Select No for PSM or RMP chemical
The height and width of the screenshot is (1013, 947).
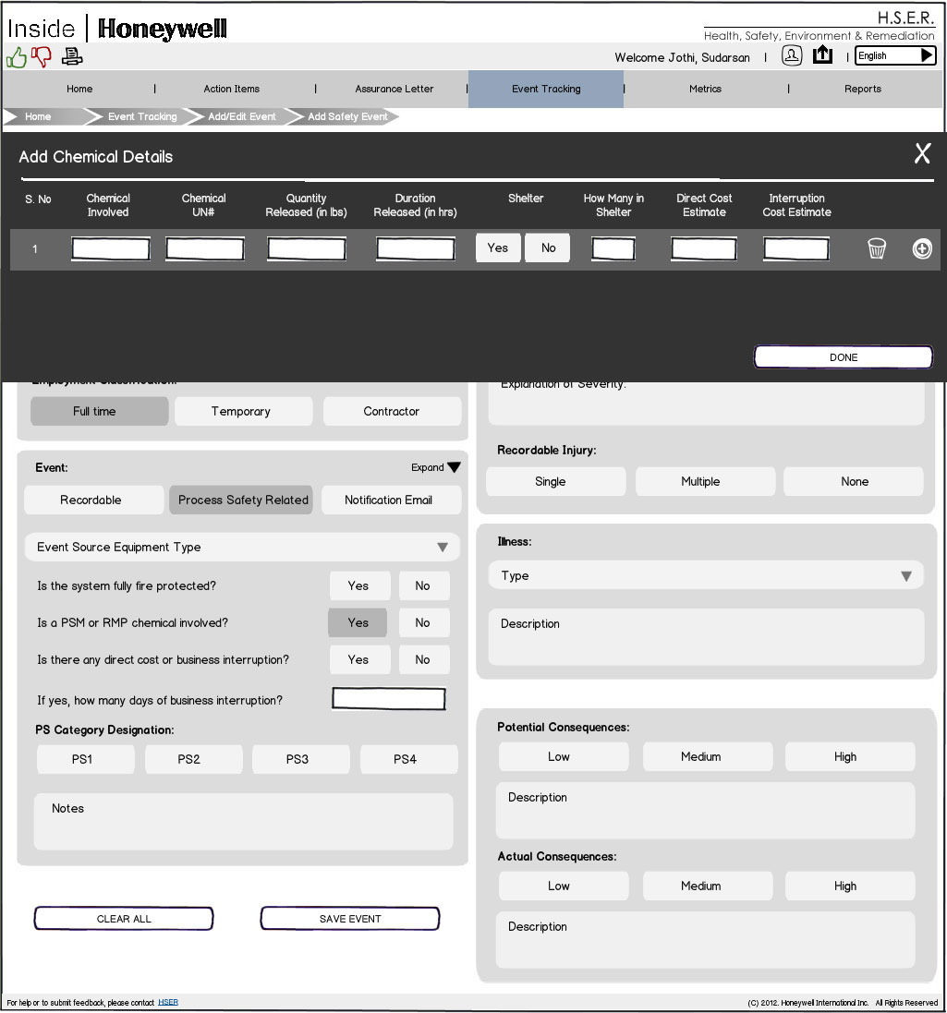[x=423, y=622]
